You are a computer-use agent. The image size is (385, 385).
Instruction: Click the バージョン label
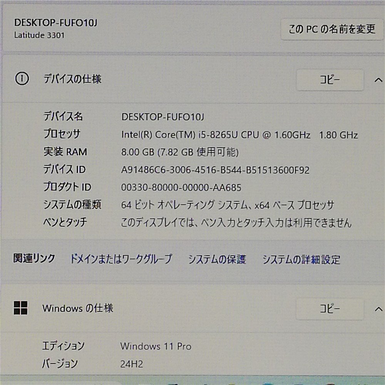60,364
